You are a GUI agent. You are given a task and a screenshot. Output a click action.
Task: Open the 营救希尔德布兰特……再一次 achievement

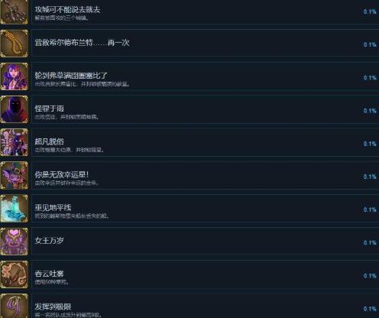pos(205,44)
